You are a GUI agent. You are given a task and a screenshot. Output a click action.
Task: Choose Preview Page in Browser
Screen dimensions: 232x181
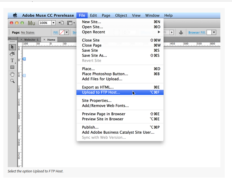pos(120,114)
